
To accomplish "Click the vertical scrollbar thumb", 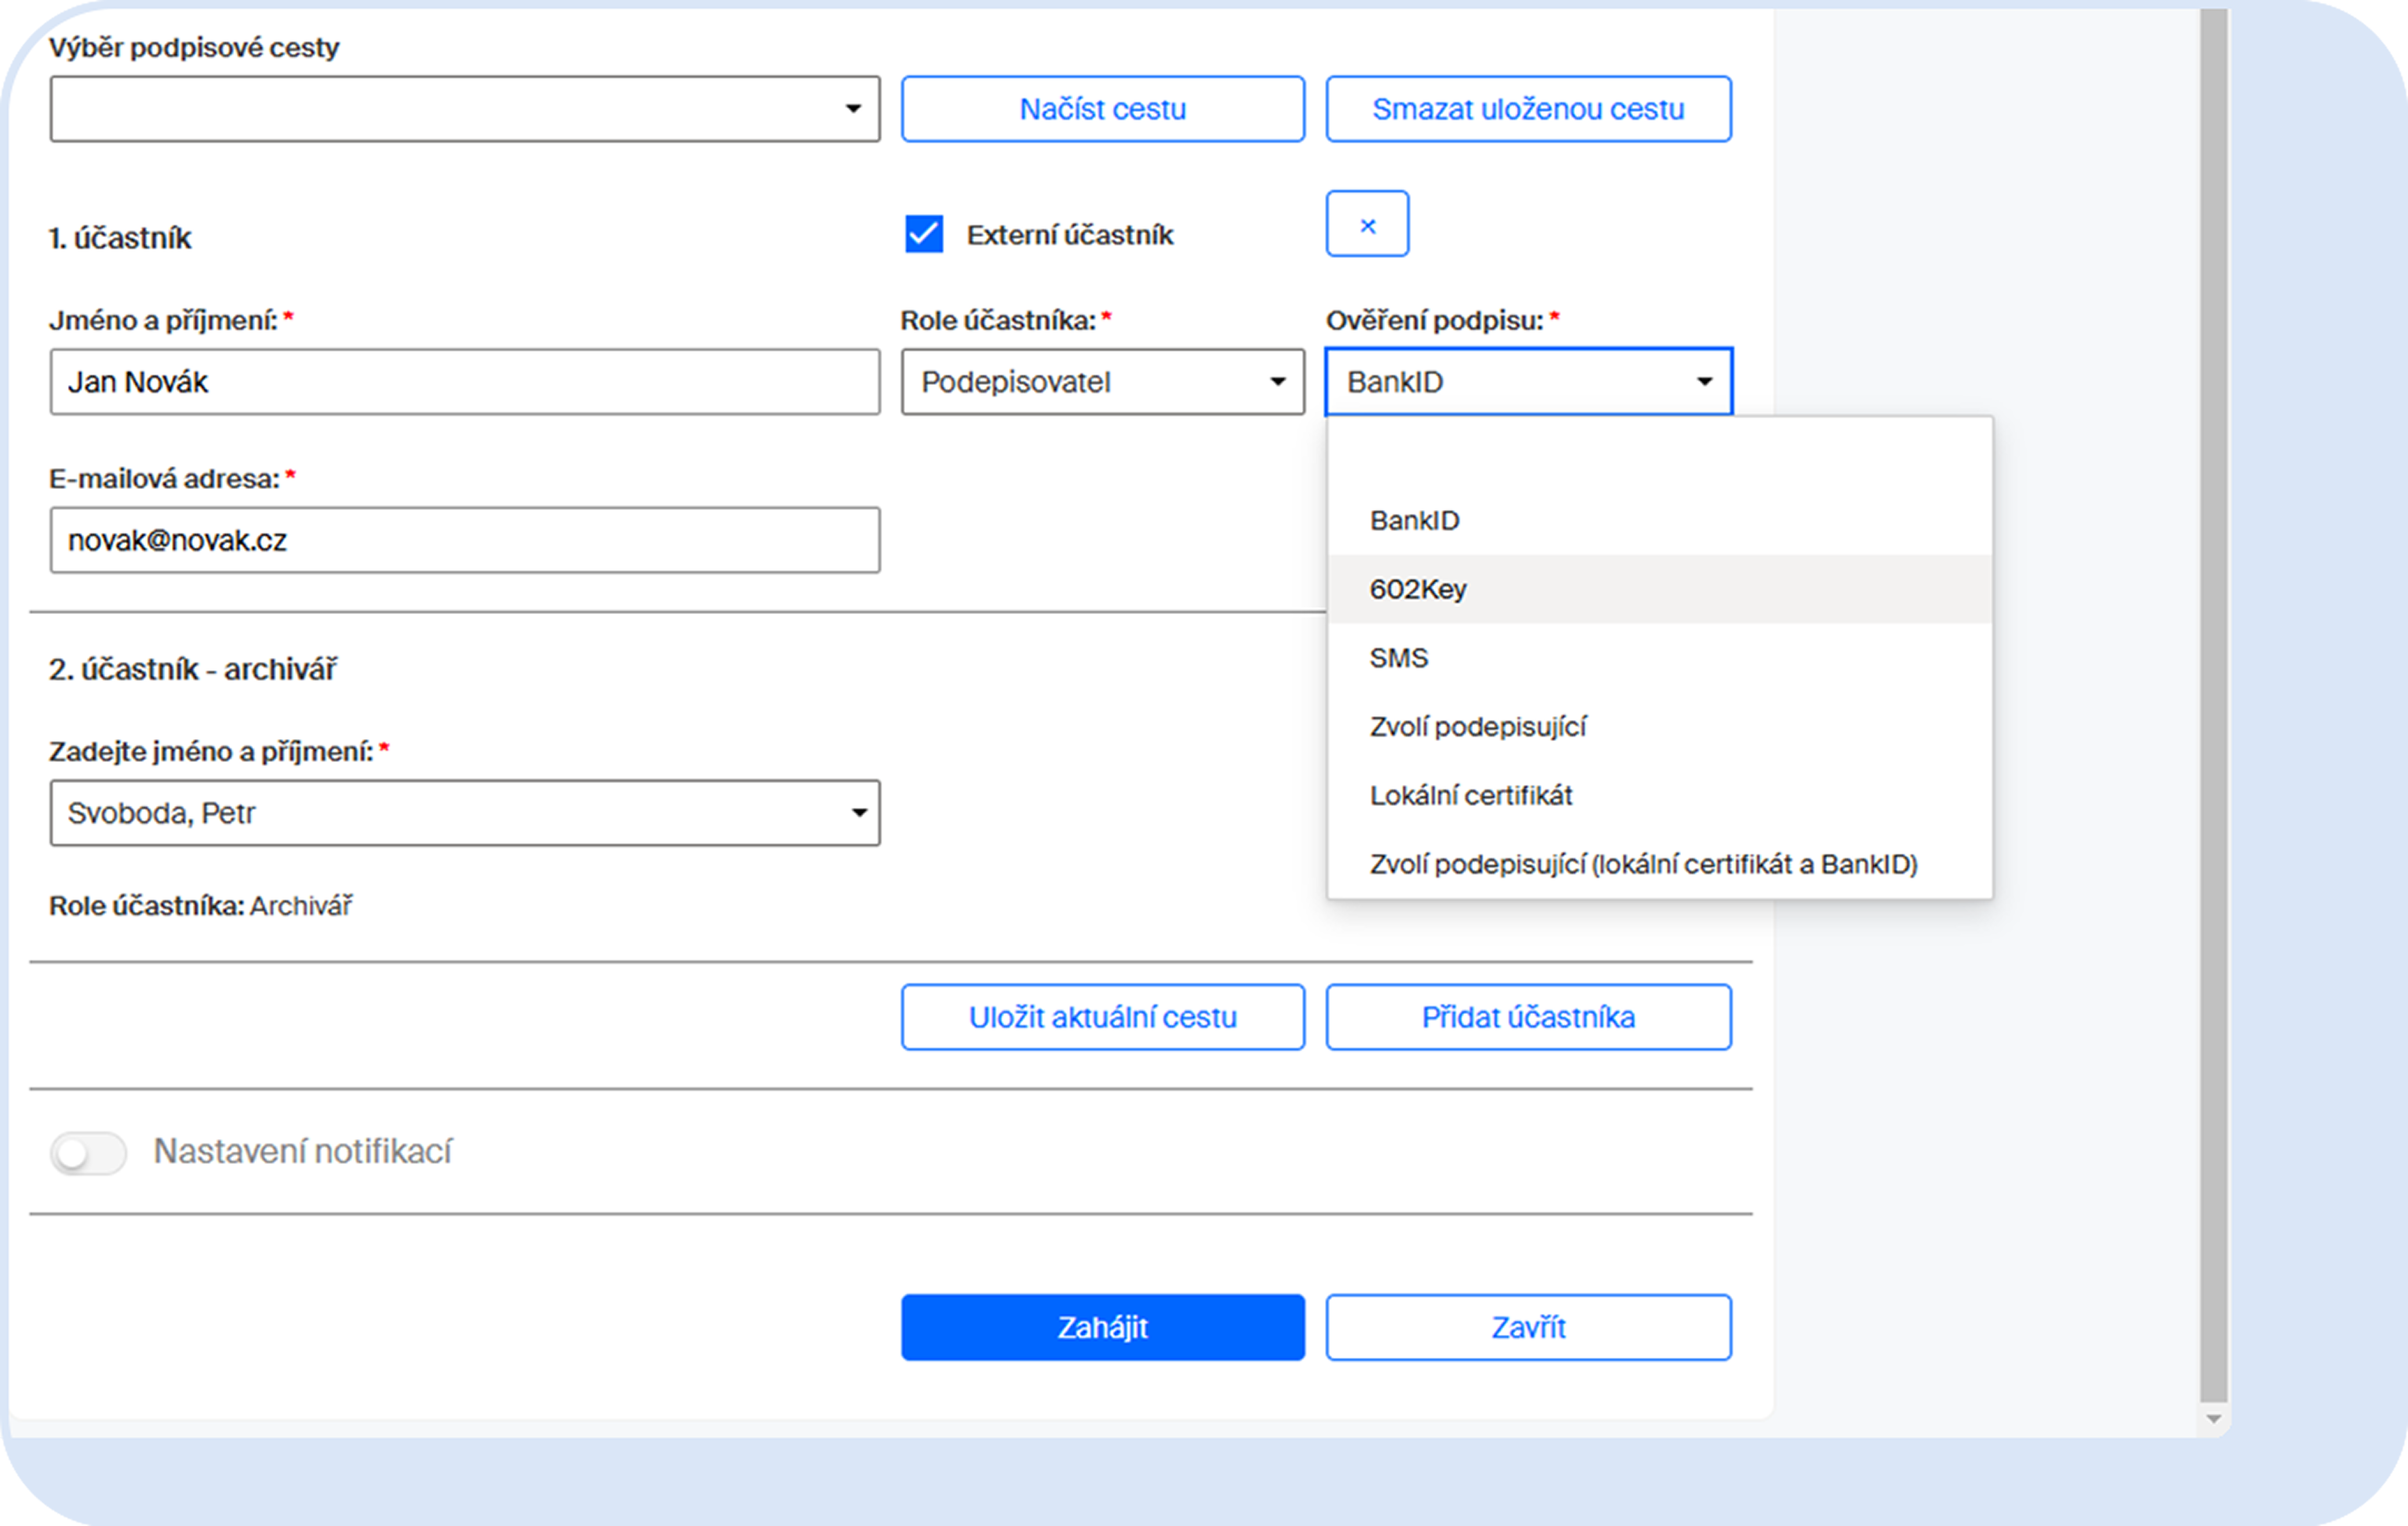I will 2214,706.
